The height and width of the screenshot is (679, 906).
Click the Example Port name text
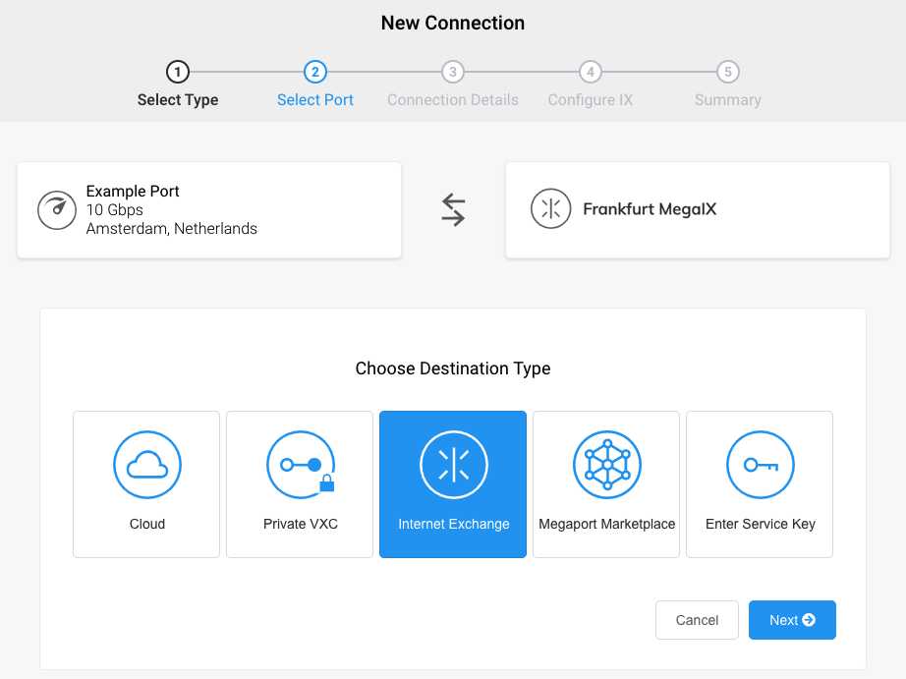pos(133,192)
